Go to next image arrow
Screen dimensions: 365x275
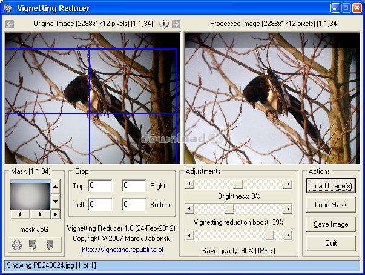click(176, 24)
